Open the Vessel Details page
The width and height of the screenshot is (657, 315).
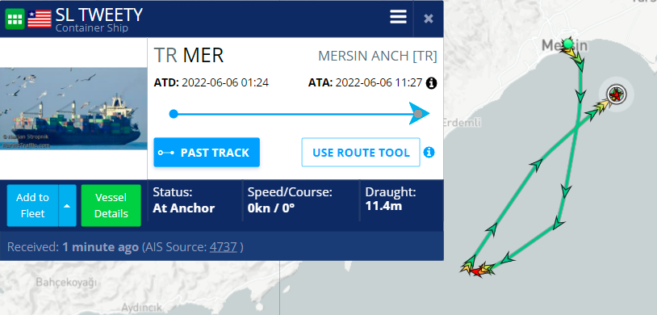coord(111,205)
